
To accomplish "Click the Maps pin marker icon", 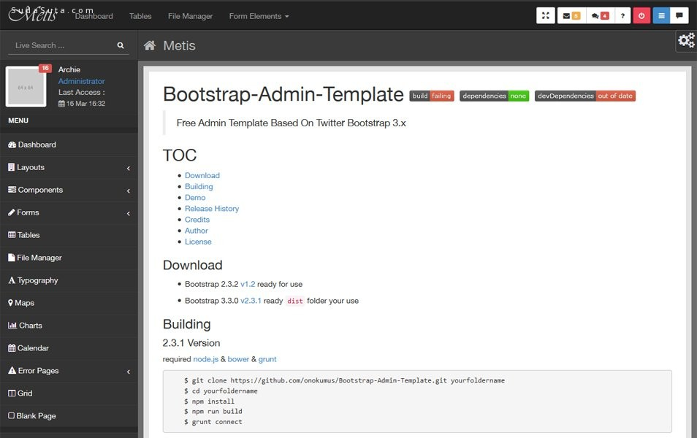I will pyautogui.click(x=11, y=303).
